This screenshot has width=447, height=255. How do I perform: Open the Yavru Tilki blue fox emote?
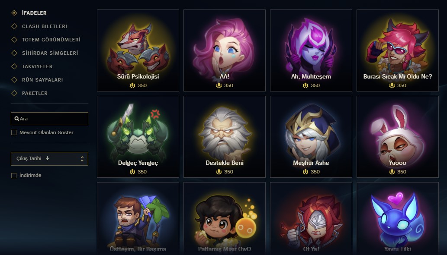[x=397, y=219]
